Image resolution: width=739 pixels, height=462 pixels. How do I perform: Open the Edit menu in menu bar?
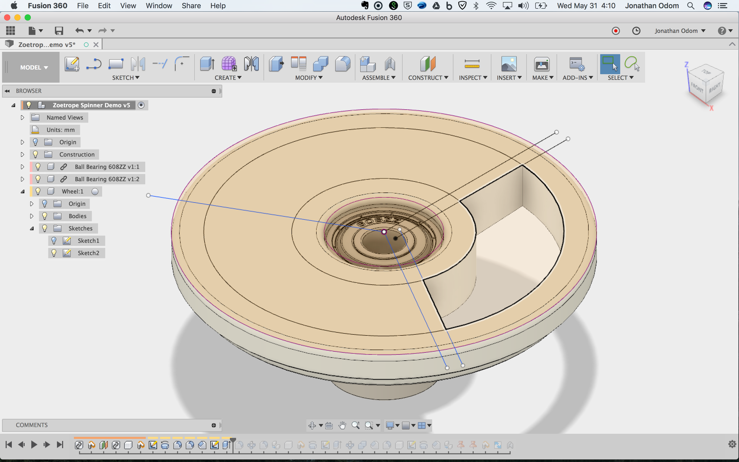[104, 6]
